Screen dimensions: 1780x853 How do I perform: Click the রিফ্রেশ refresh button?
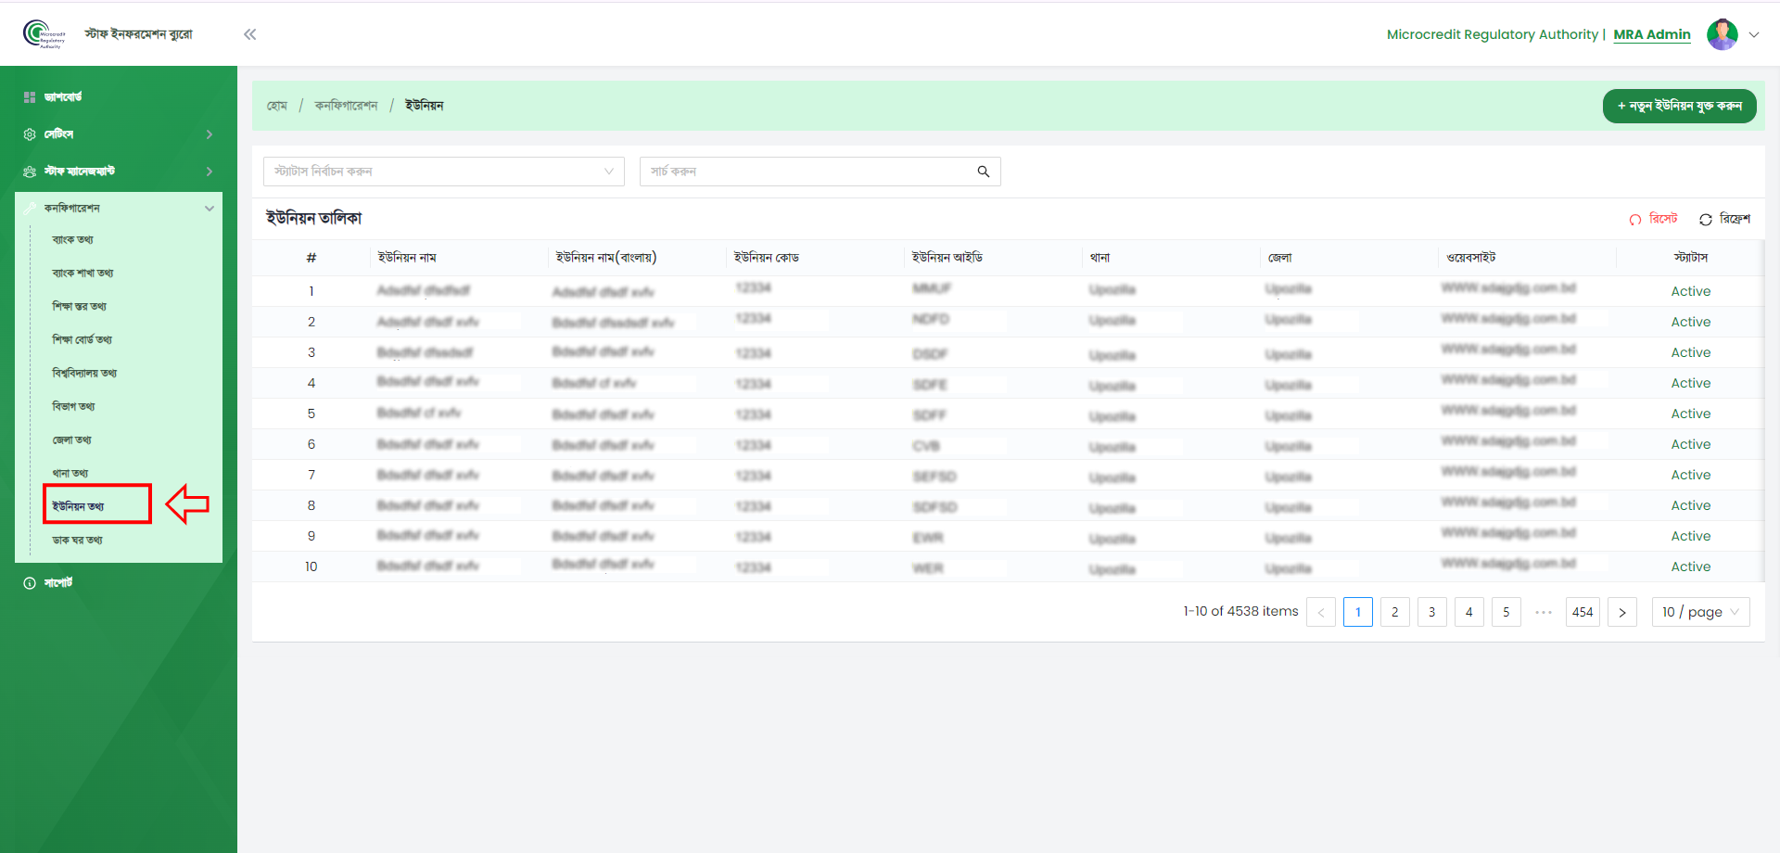pos(1724,219)
